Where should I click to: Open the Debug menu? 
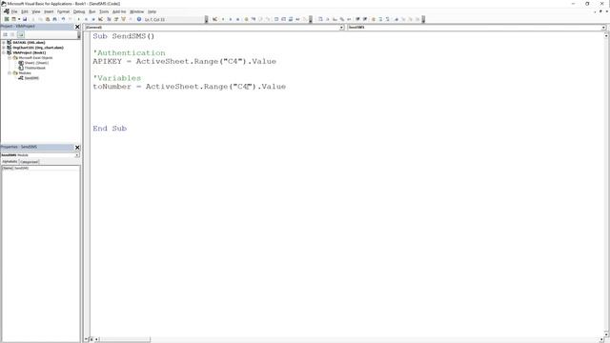click(x=79, y=11)
